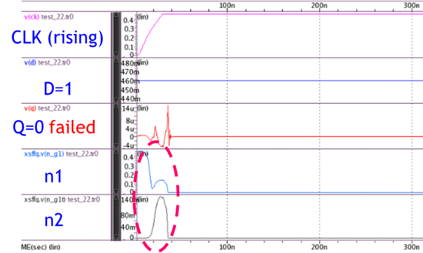
Task: Select the v(ck) test_22.tr0 signal label
Action: [x=49, y=17]
